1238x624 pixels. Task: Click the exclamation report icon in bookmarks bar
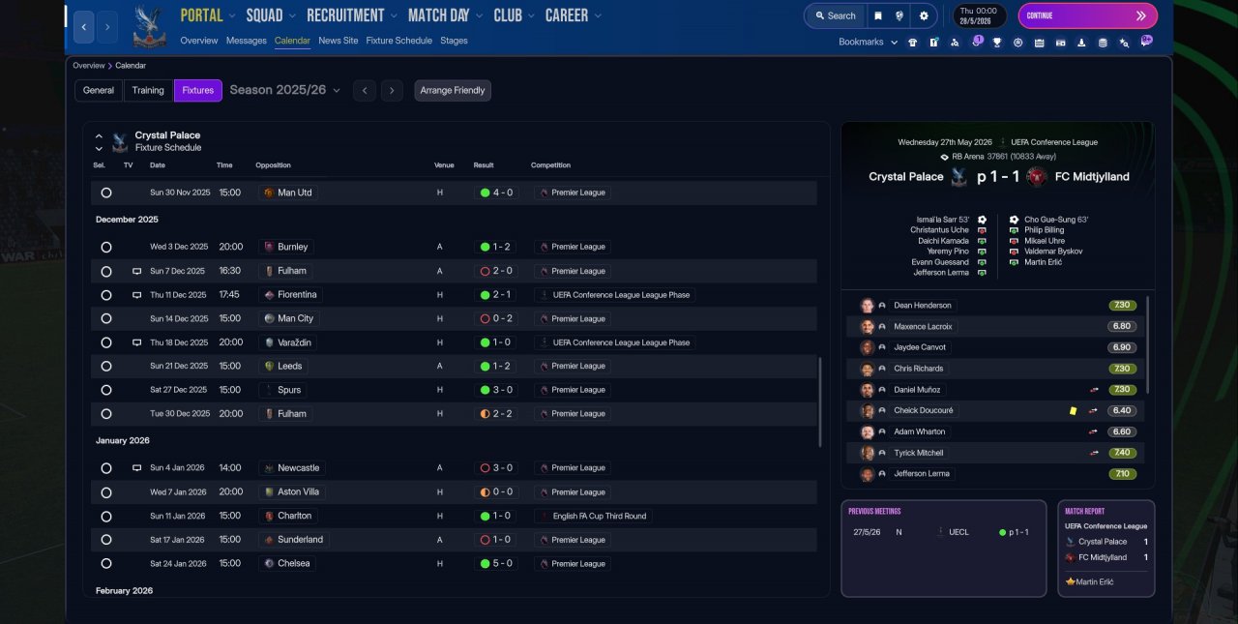coord(933,43)
